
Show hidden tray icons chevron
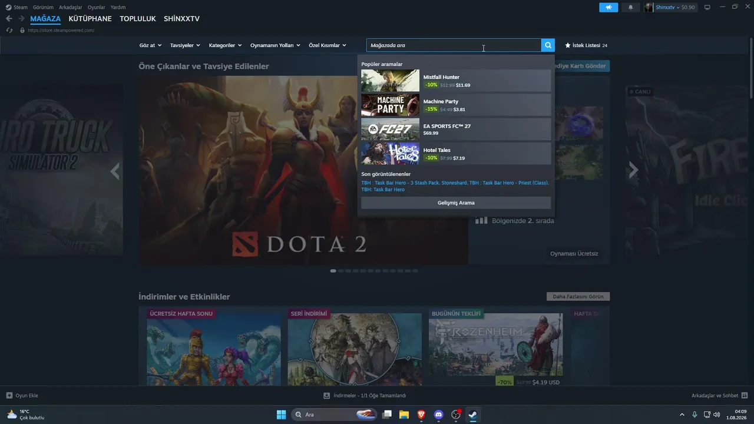[682, 415]
